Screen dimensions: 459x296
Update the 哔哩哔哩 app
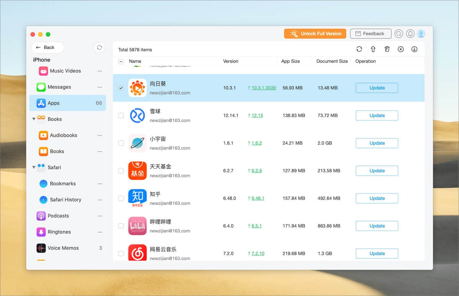point(377,226)
